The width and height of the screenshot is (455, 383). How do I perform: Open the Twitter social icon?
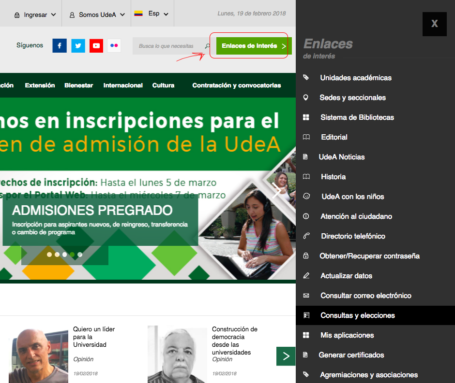78,46
